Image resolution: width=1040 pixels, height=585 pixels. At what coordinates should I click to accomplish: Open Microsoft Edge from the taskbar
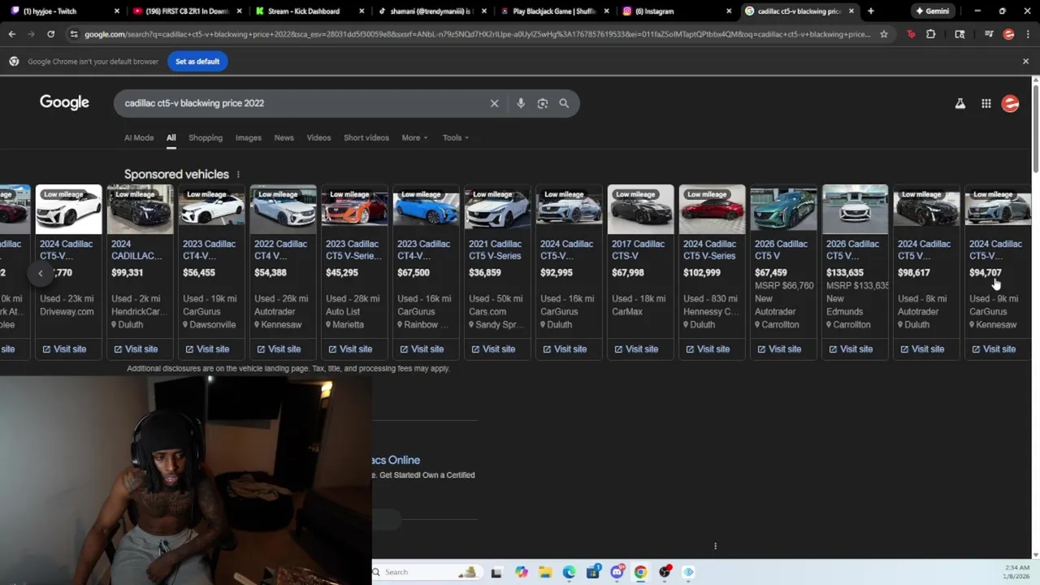coord(570,572)
